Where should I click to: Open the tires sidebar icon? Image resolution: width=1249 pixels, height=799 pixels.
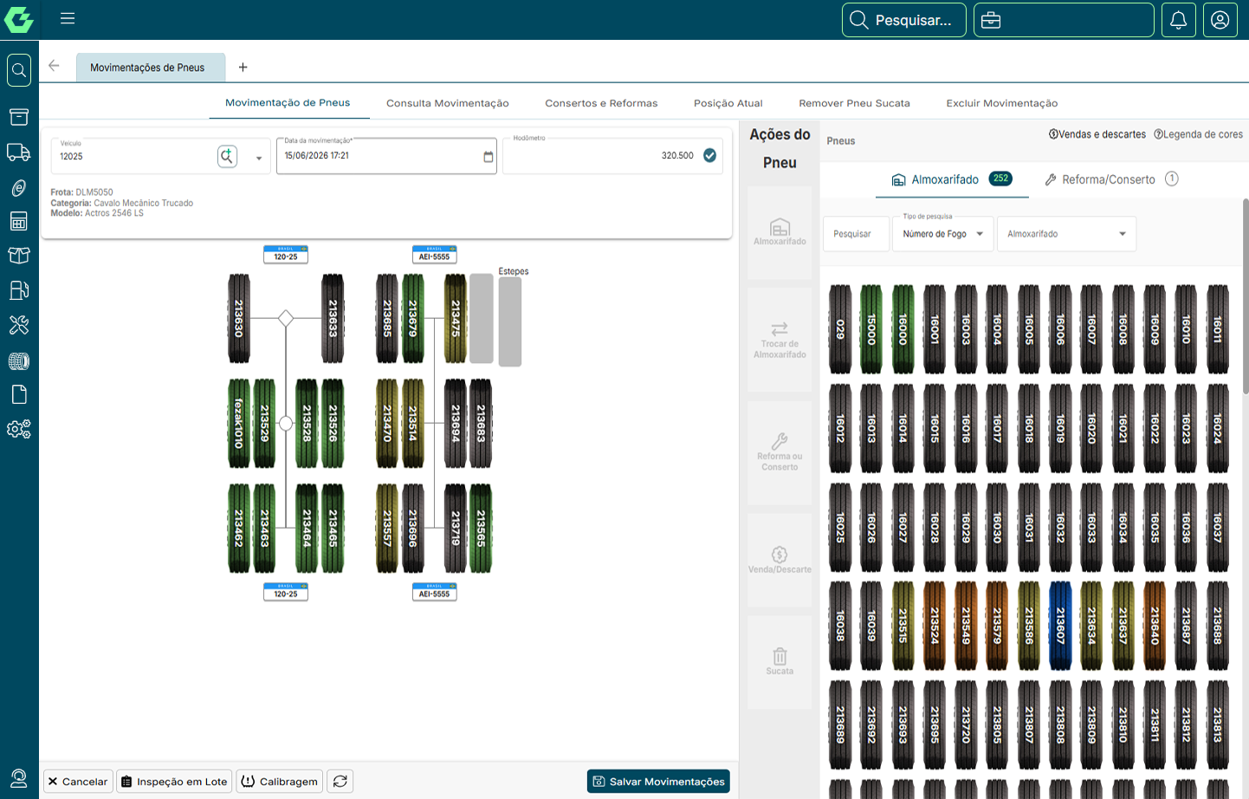pos(19,361)
